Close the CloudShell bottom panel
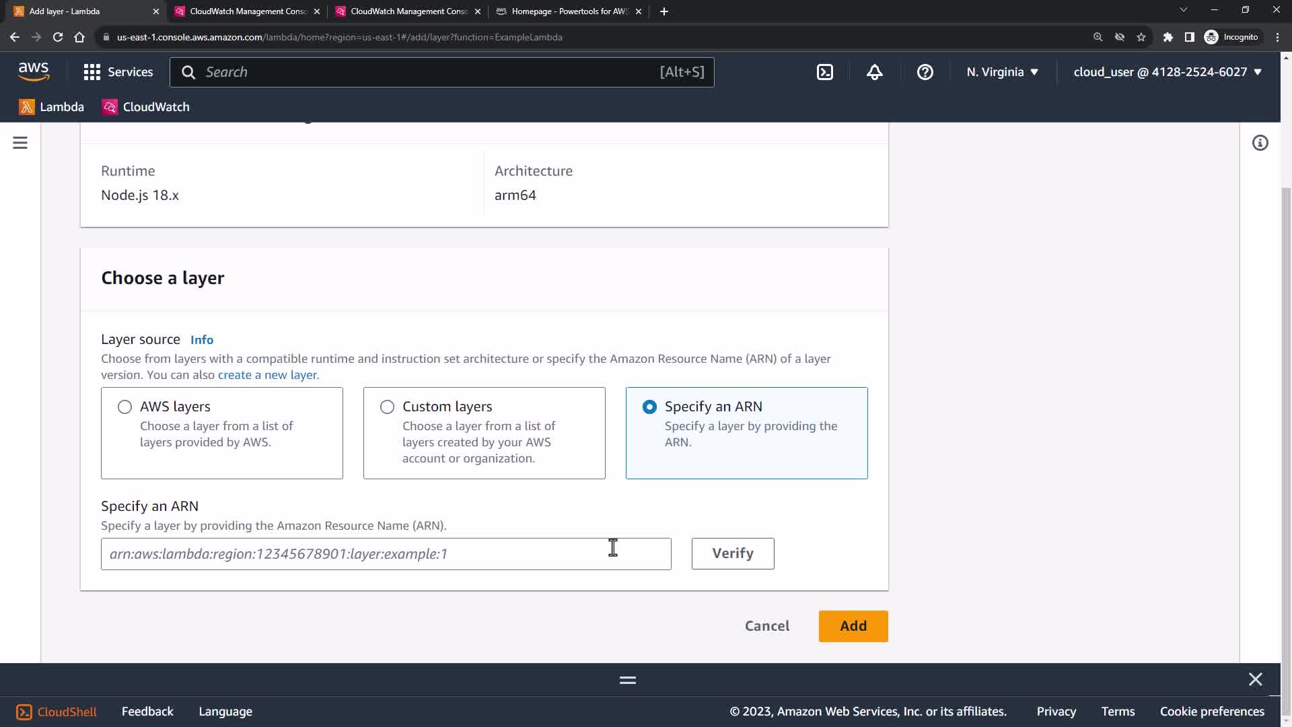The width and height of the screenshot is (1292, 727). 1255,679
